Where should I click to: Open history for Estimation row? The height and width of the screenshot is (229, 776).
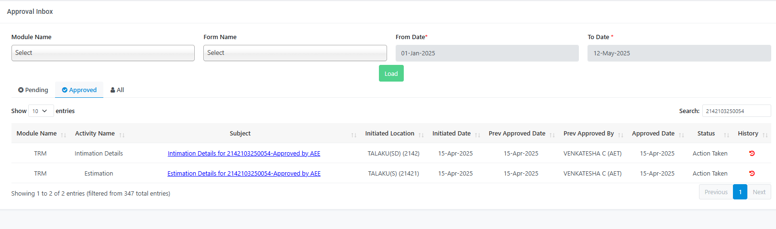point(752,173)
